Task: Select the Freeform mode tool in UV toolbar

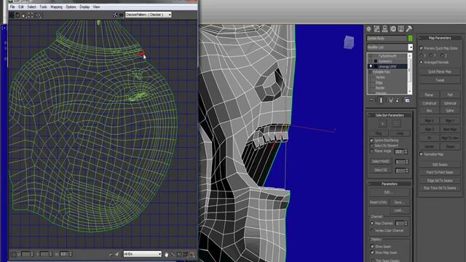Action: click(x=31, y=15)
